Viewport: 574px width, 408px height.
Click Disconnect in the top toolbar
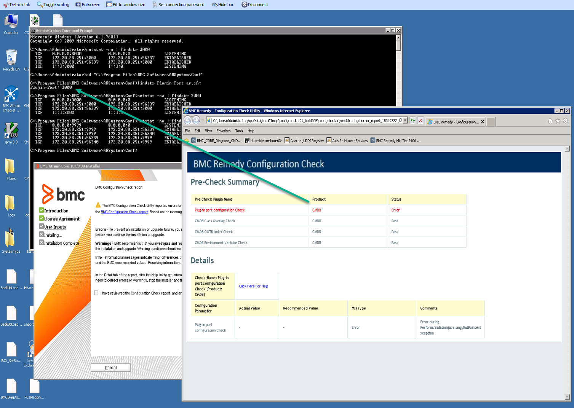coord(255,5)
